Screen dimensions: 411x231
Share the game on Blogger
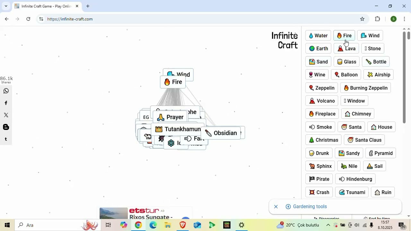click(6, 127)
